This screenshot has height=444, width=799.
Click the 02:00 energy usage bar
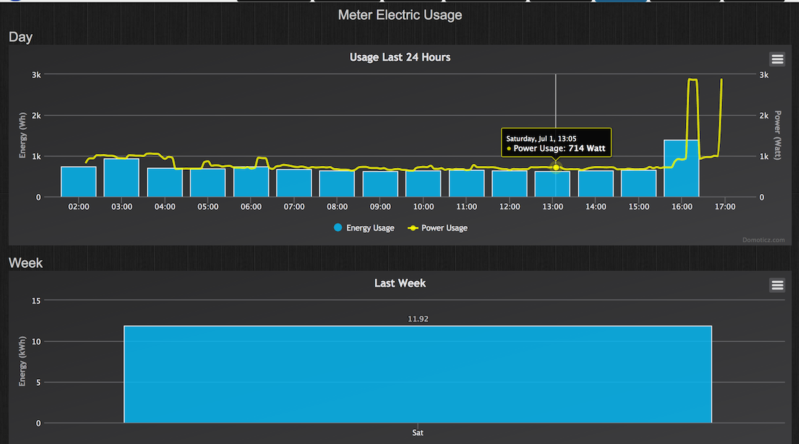(78, 183)
